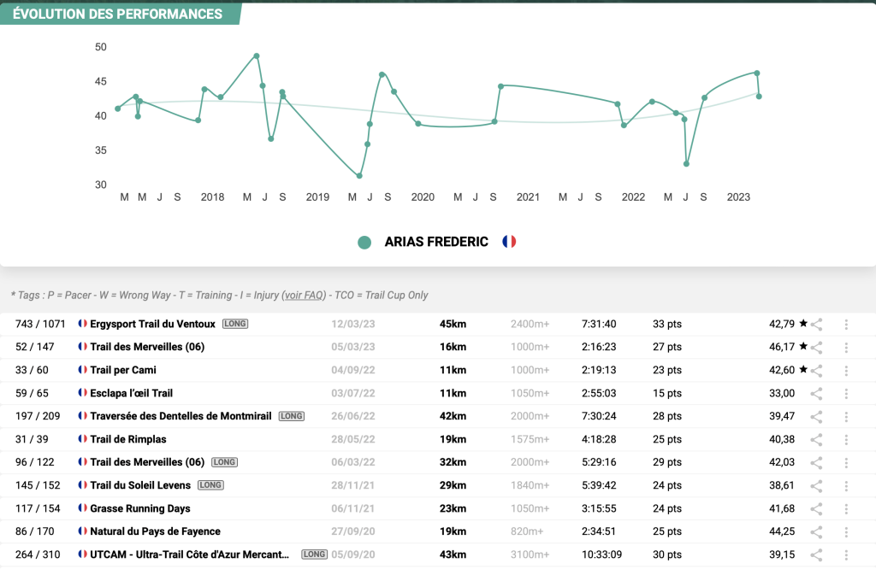Viewport: 876px width, 569px height.
Task: Click share icon on Grasse Running Days row
Action: (817, 509)
